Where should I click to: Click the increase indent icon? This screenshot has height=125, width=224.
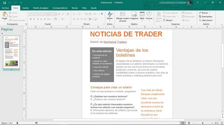(90, 14)
